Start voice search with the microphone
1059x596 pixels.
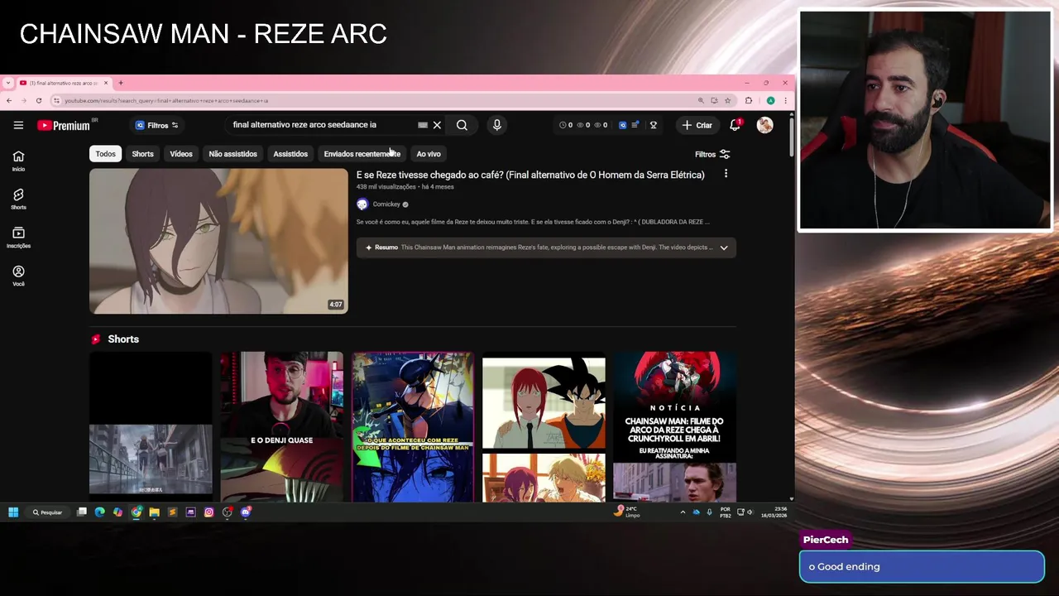pyautogui.click(x=496, y=125)
